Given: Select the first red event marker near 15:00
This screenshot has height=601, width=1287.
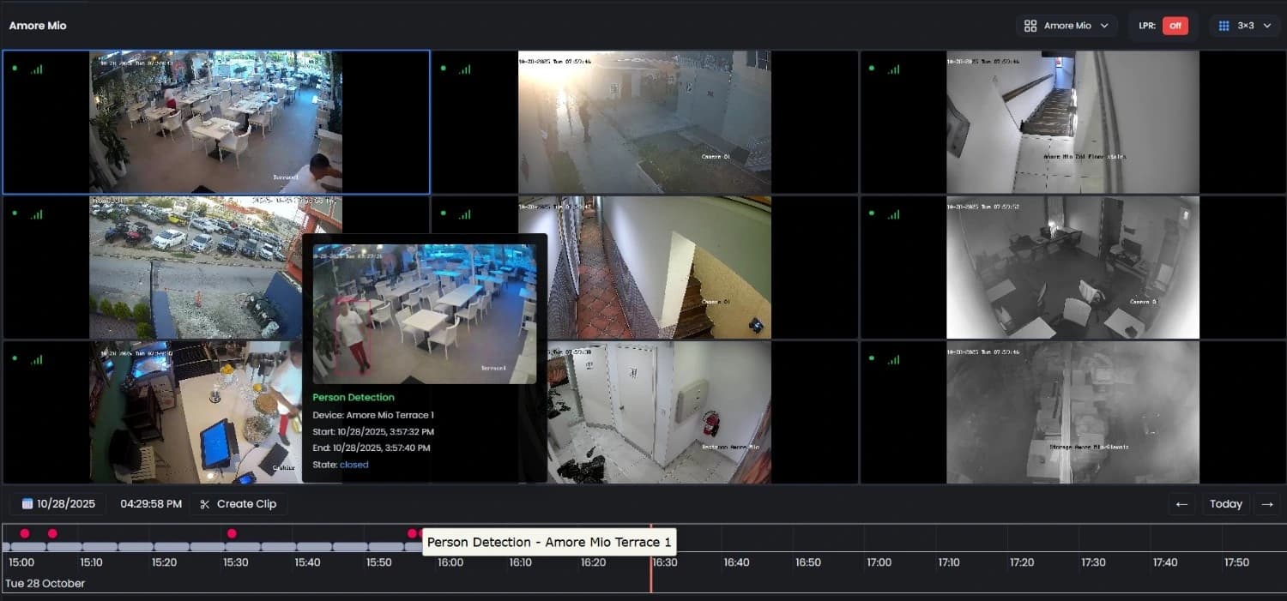Looking at the screenshot, I should pyautogui.click(x=24, y=533).
